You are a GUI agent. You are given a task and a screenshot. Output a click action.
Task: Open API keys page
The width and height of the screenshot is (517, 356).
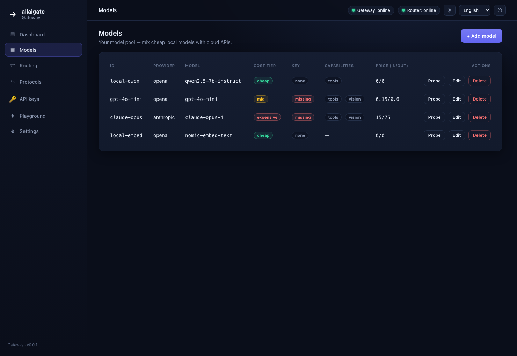[x=43, y=99]
